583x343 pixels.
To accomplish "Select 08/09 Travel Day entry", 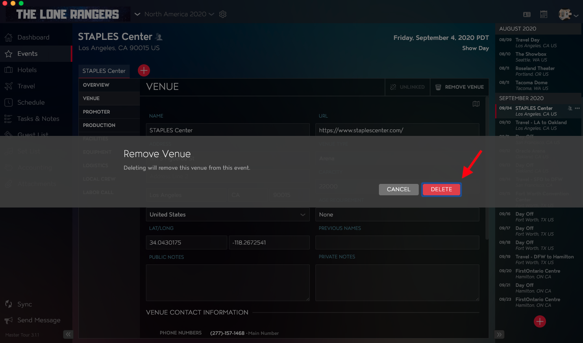I will tap(538, 43).
